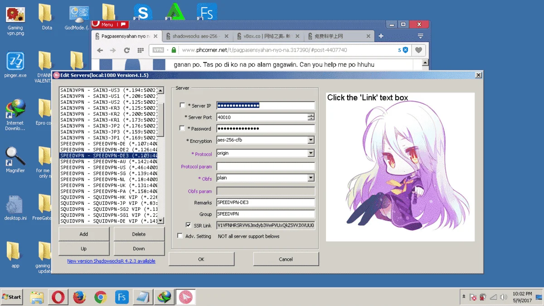Open the Magnifier desktop shortcut
Image resolution: width=544 pixels, height=306 pixels.
point(15,160)
